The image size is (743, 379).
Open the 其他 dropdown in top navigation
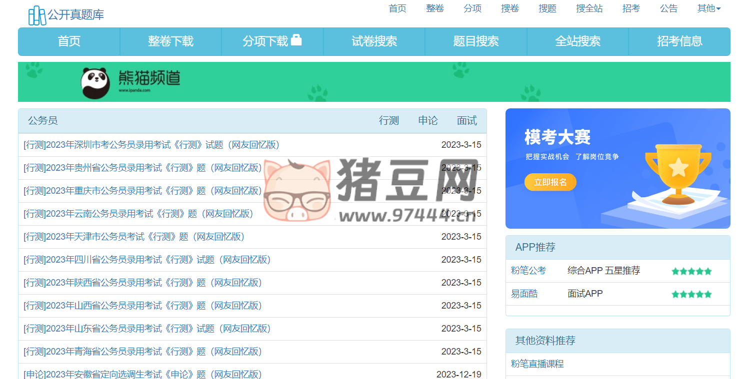[708, 8]
